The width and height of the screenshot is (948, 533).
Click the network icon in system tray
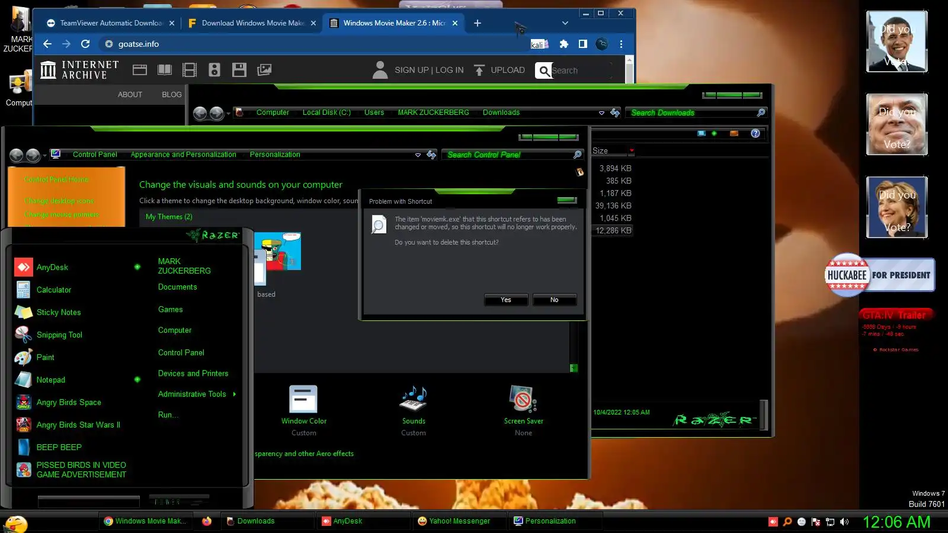tap(830, 522)
